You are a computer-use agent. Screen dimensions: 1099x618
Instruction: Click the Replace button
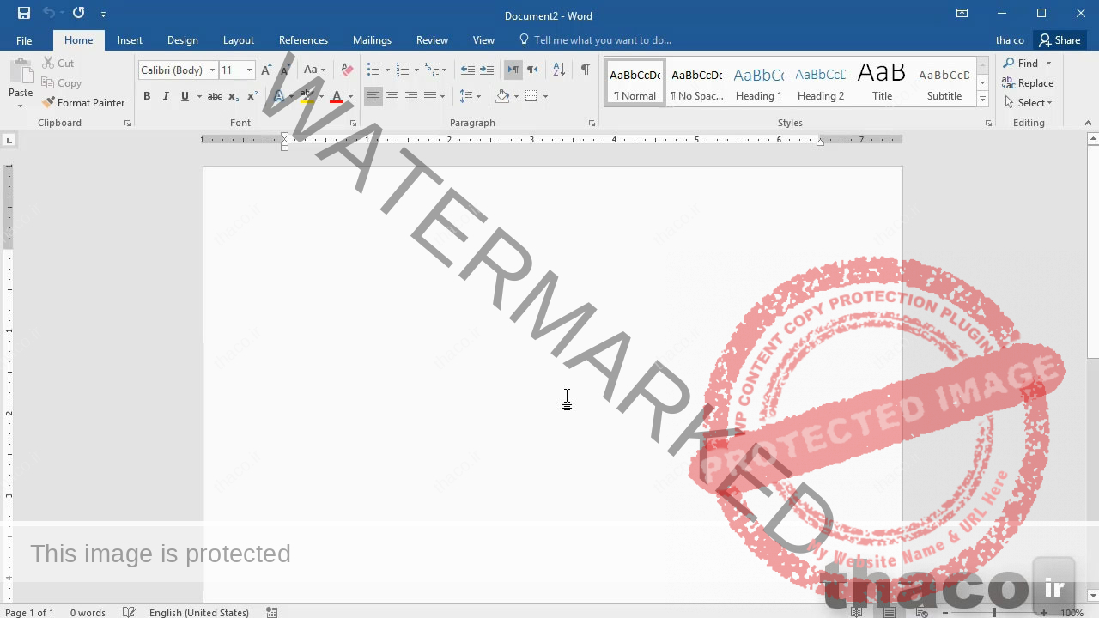1029,83
